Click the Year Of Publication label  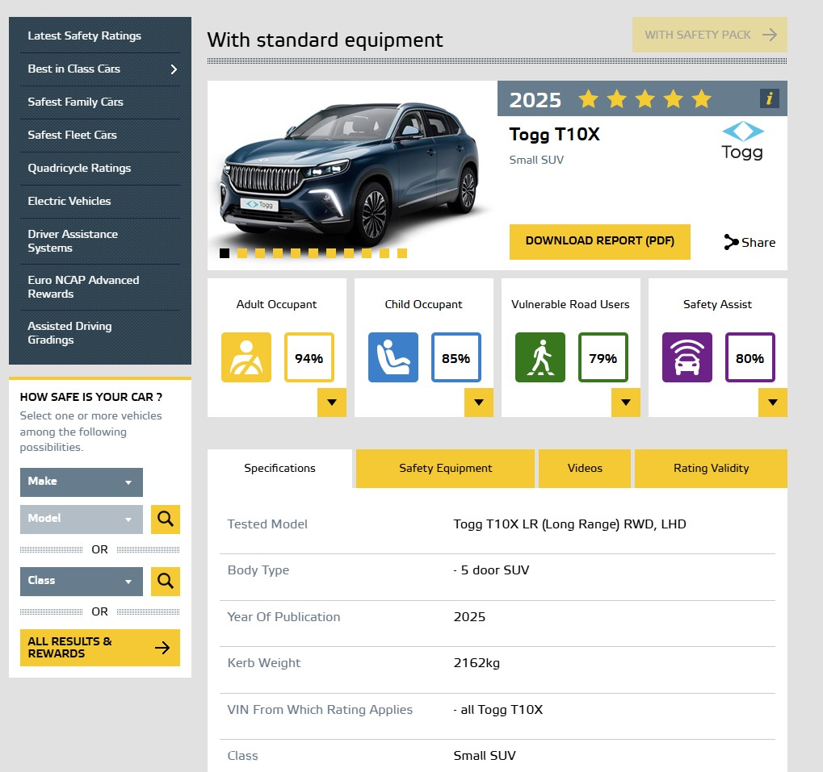283,617
